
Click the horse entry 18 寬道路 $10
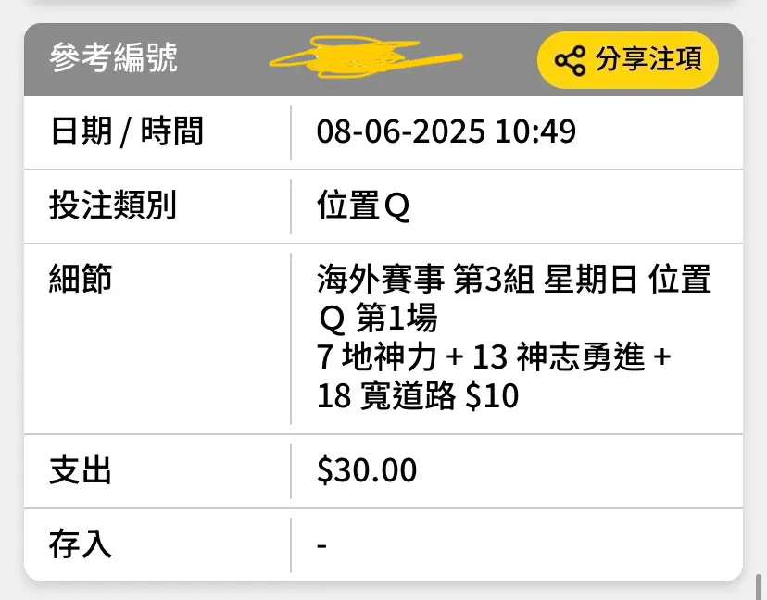[x=418, y=395]
